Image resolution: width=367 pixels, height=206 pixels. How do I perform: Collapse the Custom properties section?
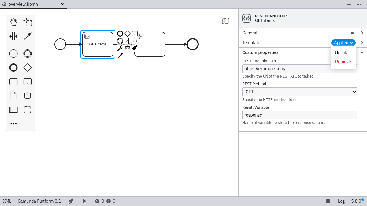pyautogui.click(x=362, y=52)
